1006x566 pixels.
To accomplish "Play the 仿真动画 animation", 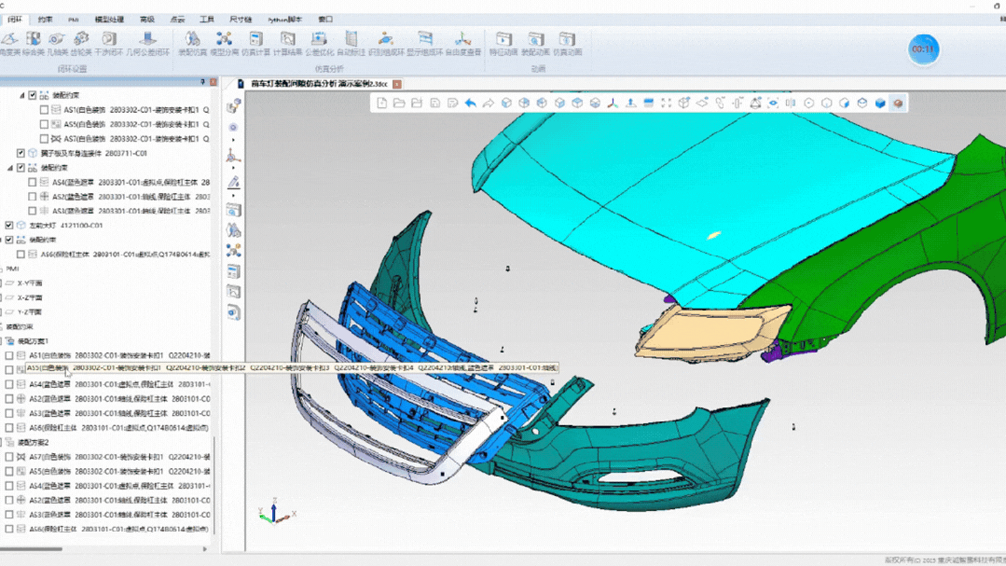I will click(x=567, y=43).
